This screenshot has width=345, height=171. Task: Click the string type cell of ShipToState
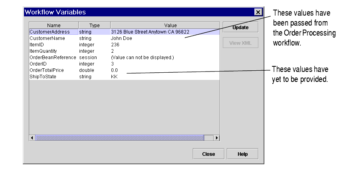[x=95, y=77]
